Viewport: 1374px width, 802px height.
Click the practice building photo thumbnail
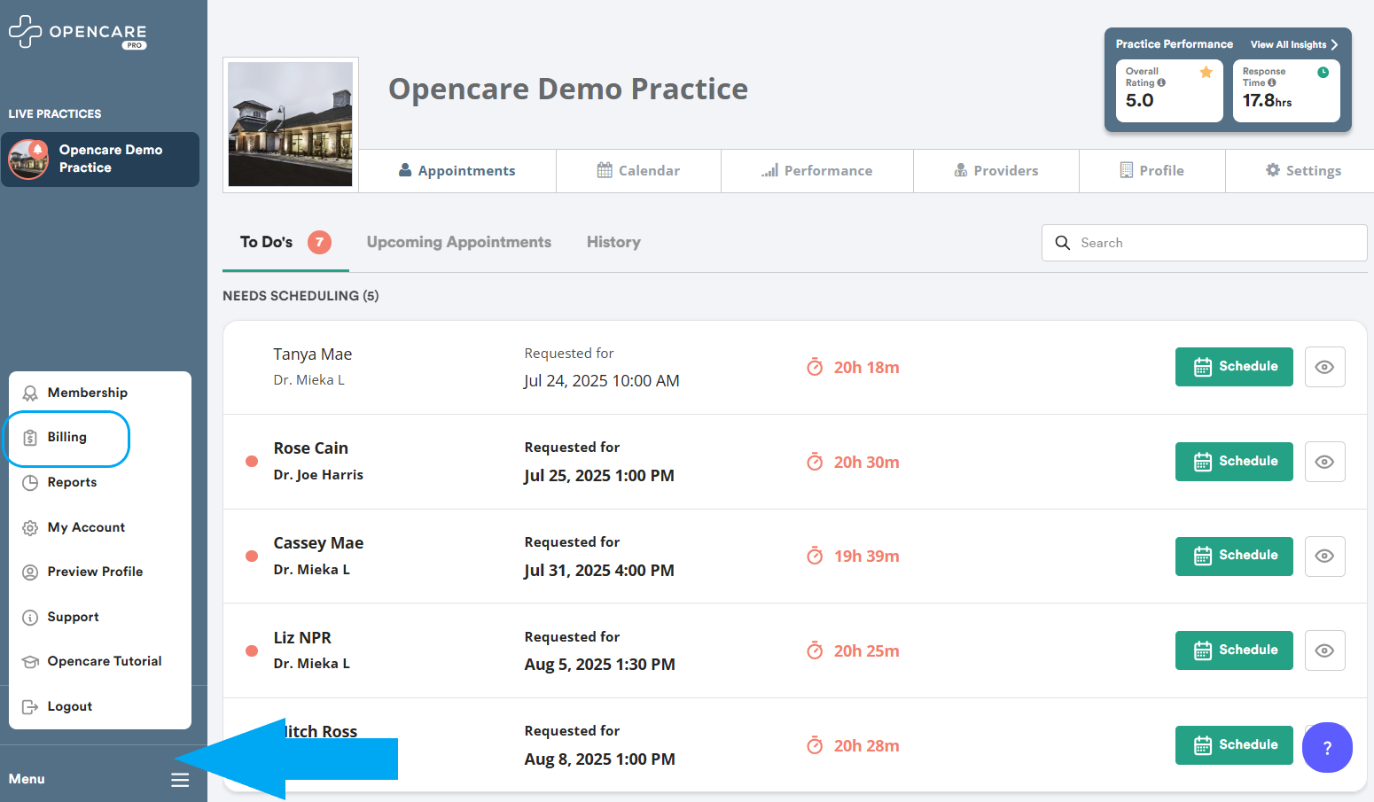click(x=291, y=124)
